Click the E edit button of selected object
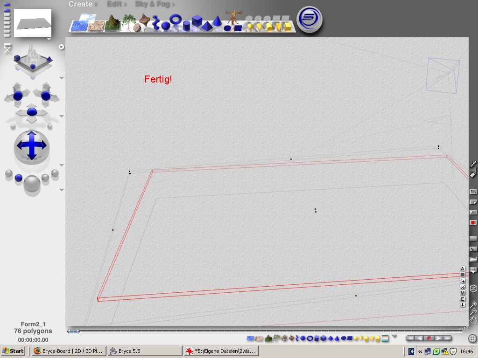This screenshot has width=478, height=358. 463,299
